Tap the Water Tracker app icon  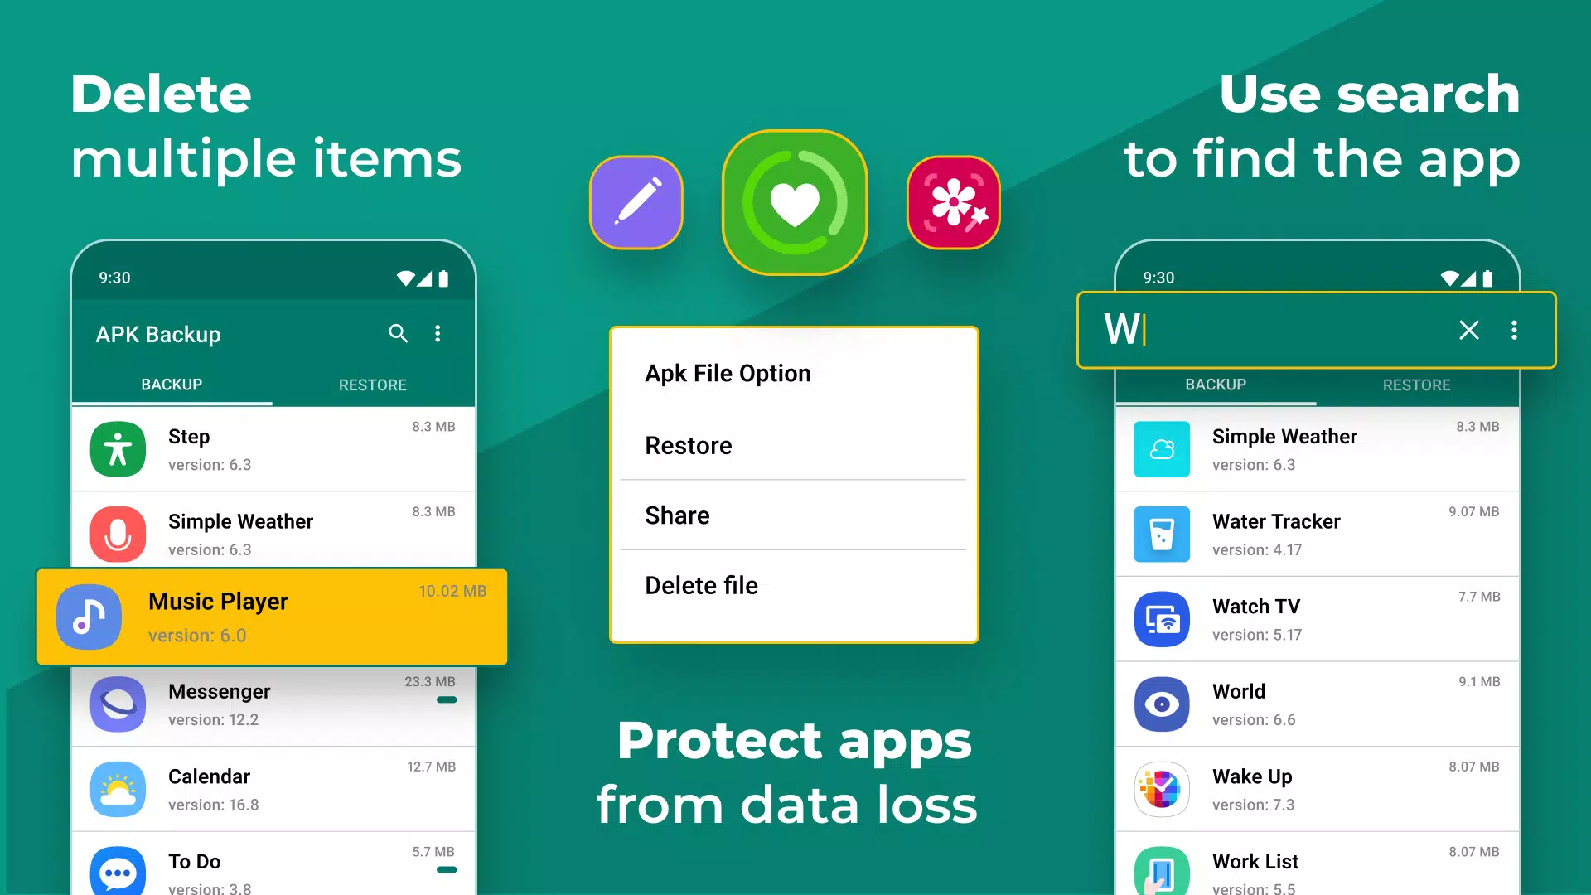pos(1160,535)
